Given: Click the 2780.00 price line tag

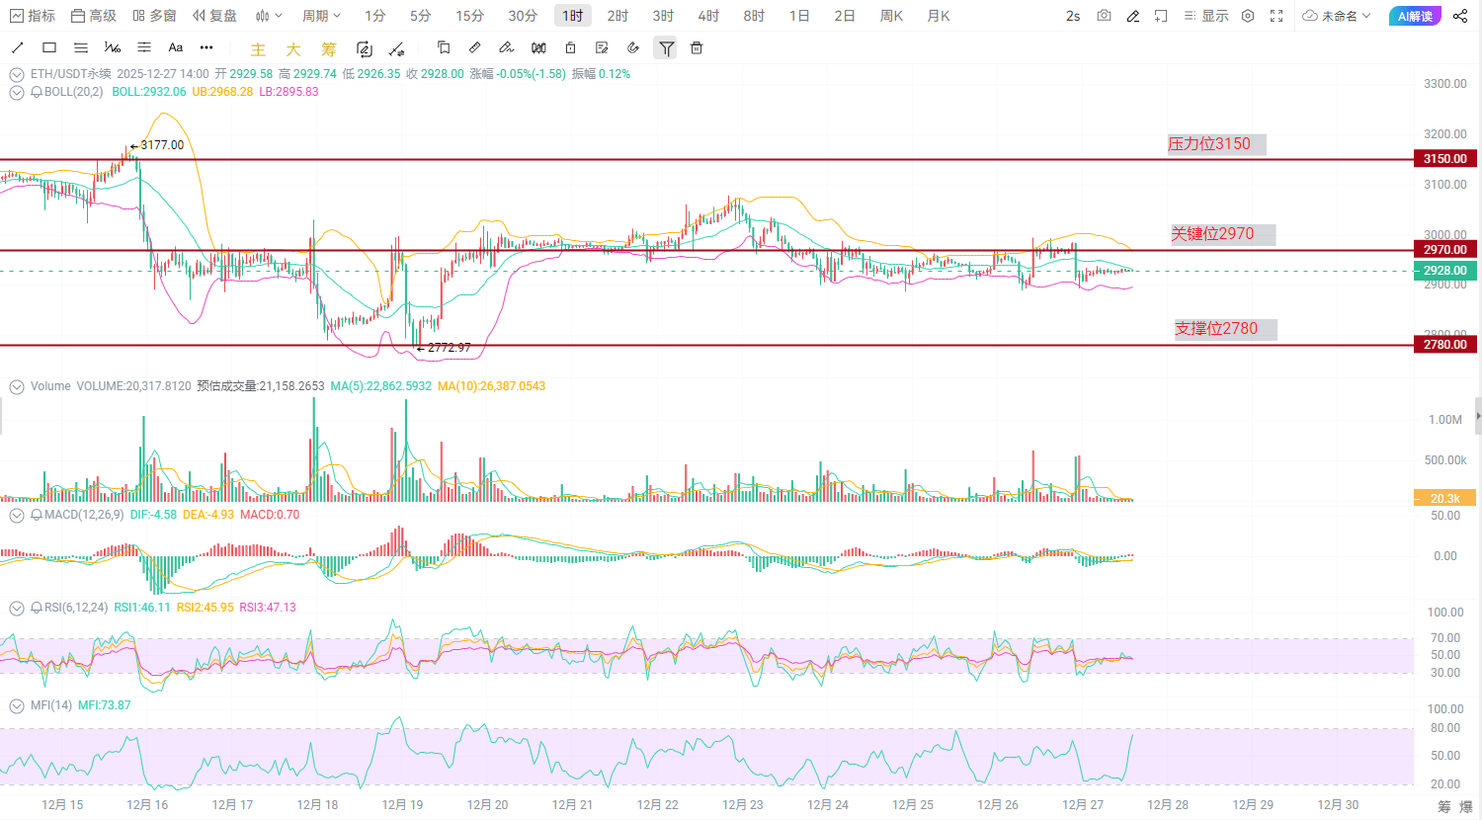Looking at the screenshot, I should 1444,345.
